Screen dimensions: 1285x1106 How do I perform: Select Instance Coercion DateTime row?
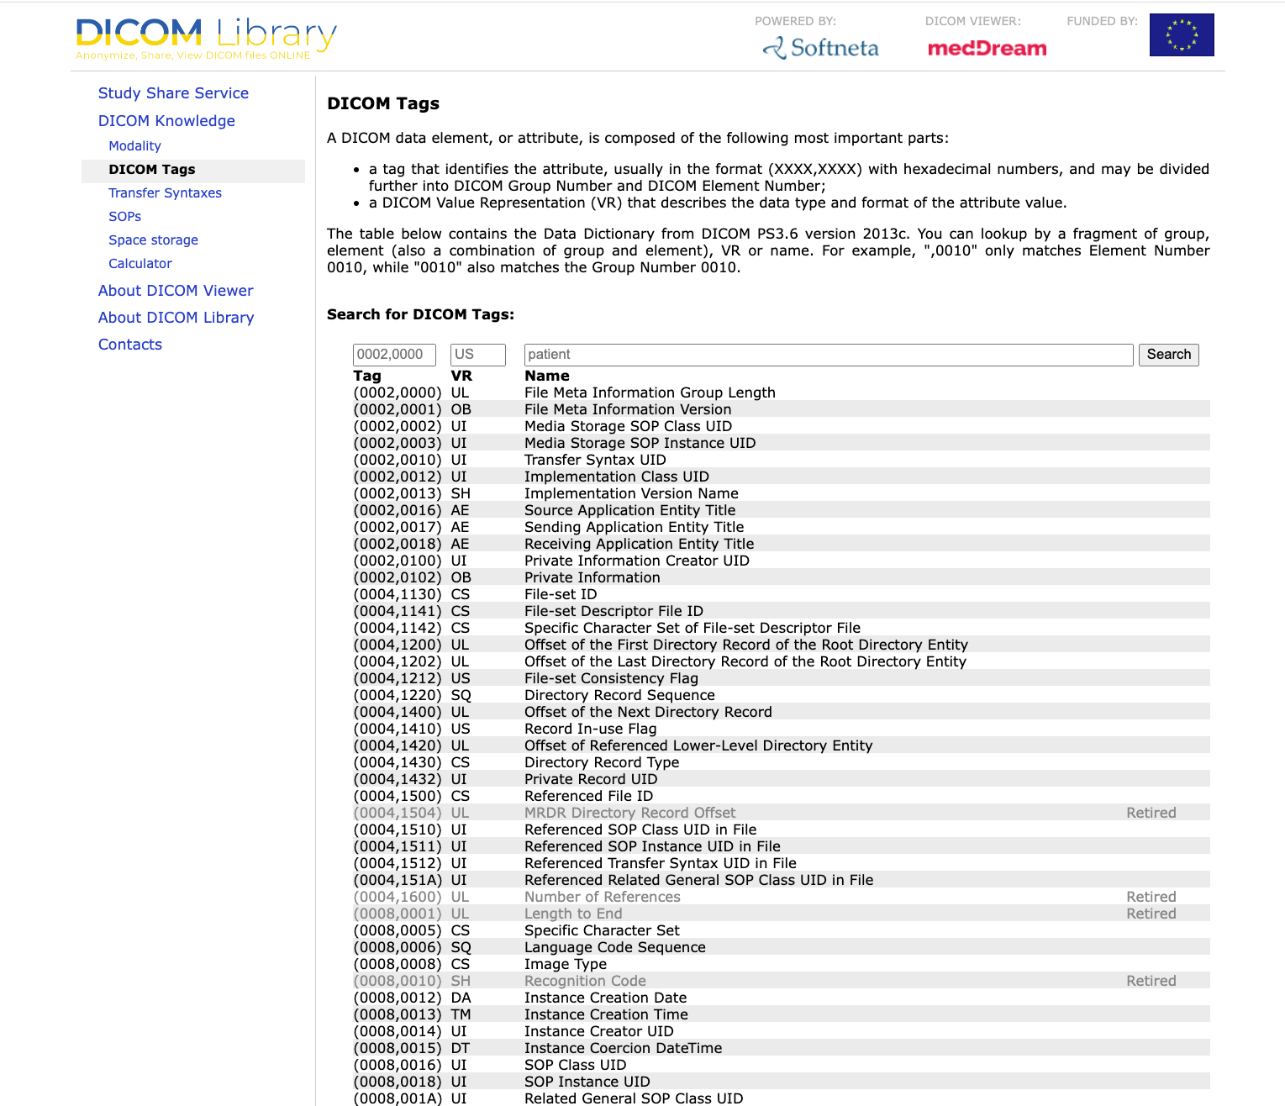click(x=782, y=1048)
